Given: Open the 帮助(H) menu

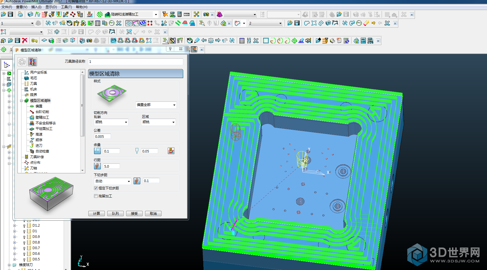Looking at the screenshot, I should 82,7.
